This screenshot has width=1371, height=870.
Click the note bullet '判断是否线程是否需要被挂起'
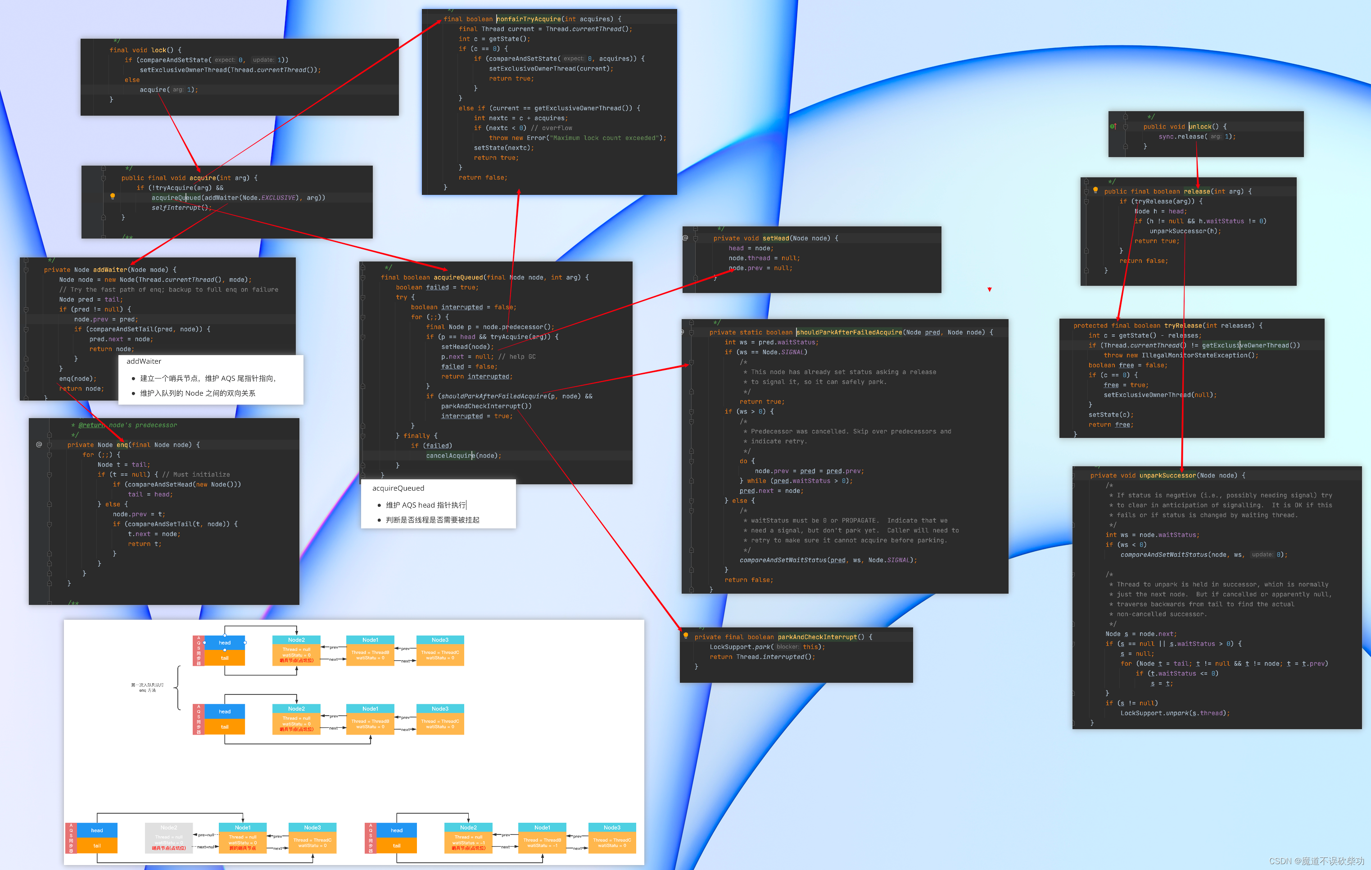pyautogui.click(x=433, y=520)
